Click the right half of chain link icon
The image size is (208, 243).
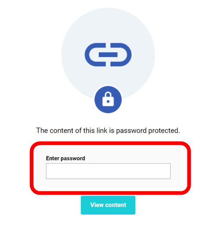(121, 55)
